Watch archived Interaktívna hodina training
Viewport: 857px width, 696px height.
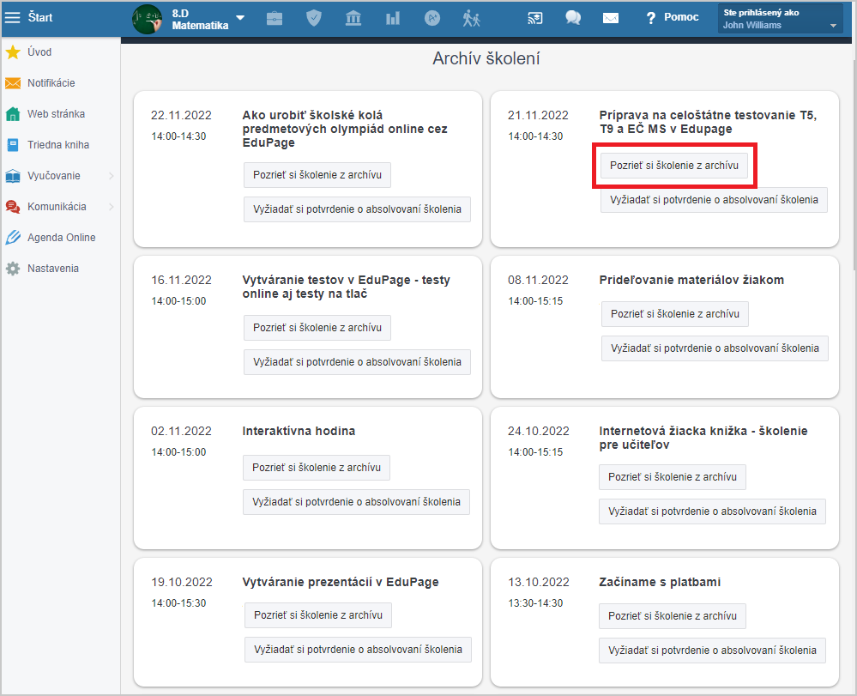coord(317,468)
